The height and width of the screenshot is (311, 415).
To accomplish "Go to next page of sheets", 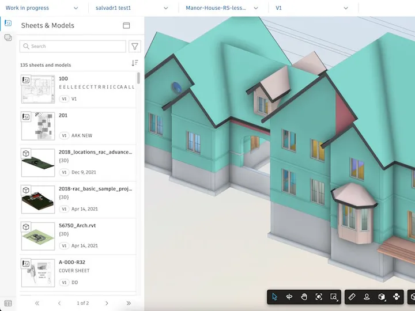I will tap(107, 303).
